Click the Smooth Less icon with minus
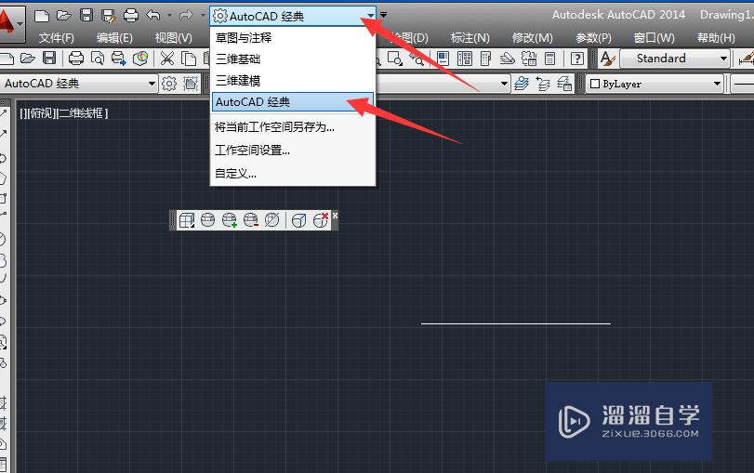This screenshot has width=754, height=473. (x=250, y=220)
